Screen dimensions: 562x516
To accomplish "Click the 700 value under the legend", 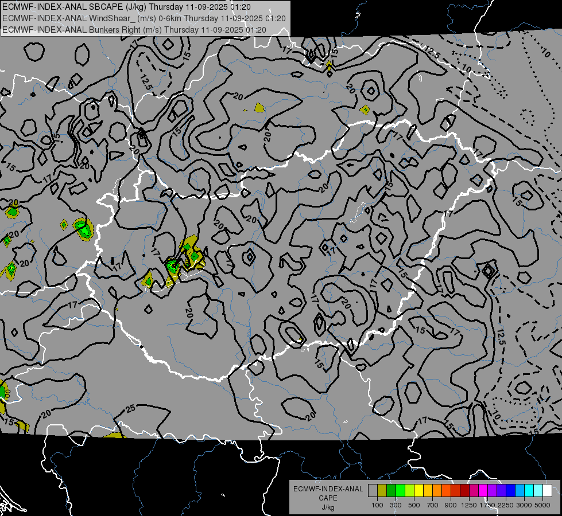I will [x=433, y=505].
